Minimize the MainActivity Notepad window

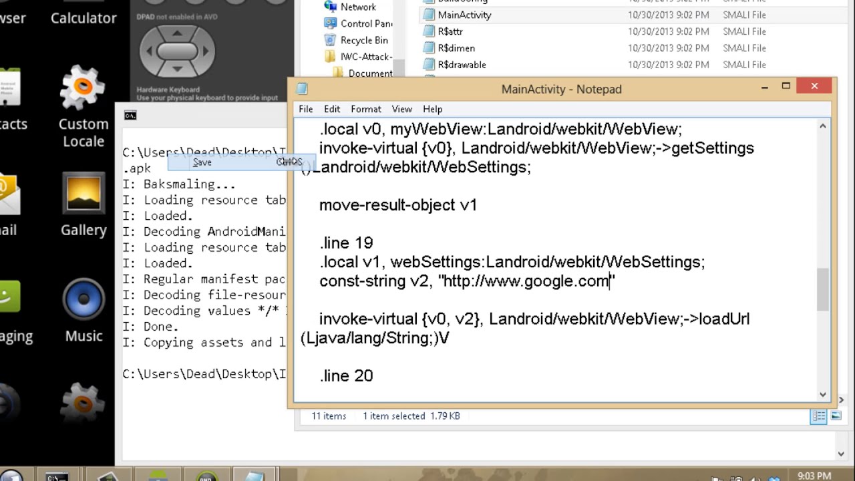(765, 86)
